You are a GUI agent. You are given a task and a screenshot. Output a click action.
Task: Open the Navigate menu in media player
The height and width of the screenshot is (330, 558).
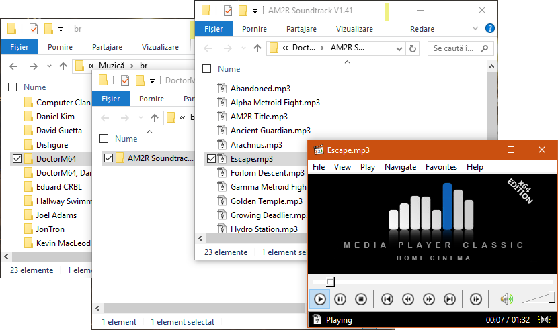[x=401, y=167]
